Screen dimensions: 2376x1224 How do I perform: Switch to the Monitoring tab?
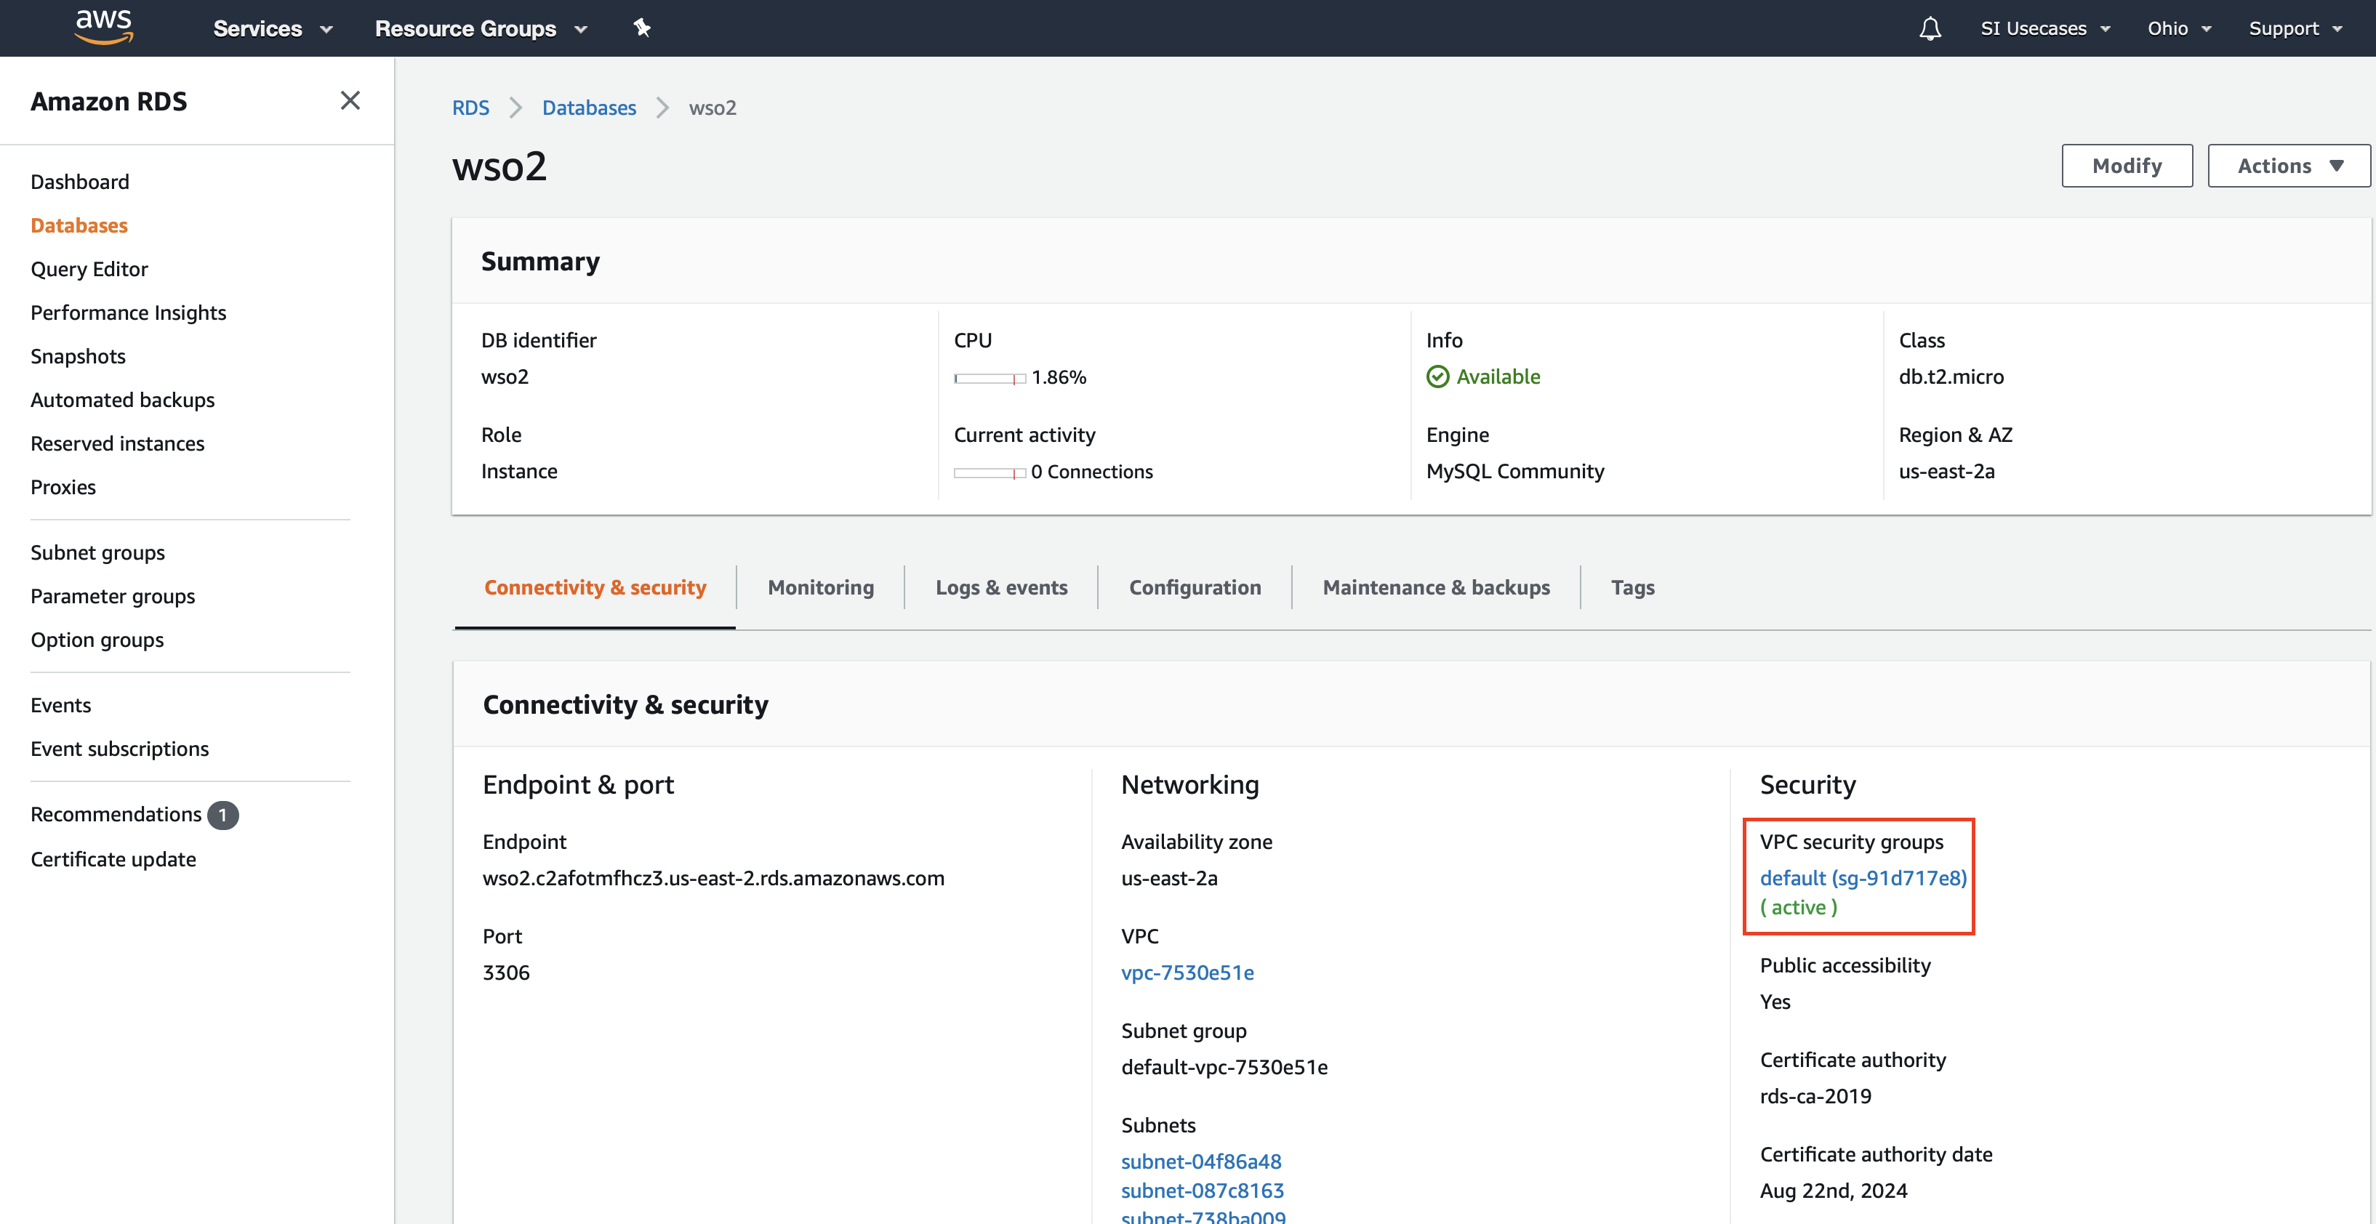tap(820, 587)
